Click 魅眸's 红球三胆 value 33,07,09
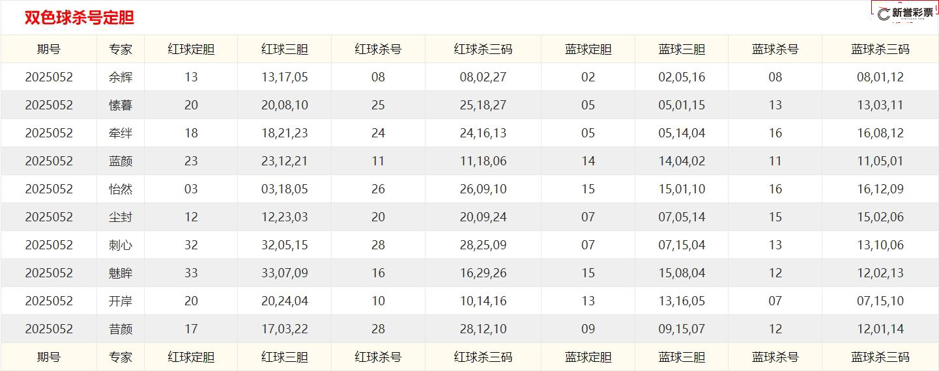939x371 pixels. tap(285, 273)
